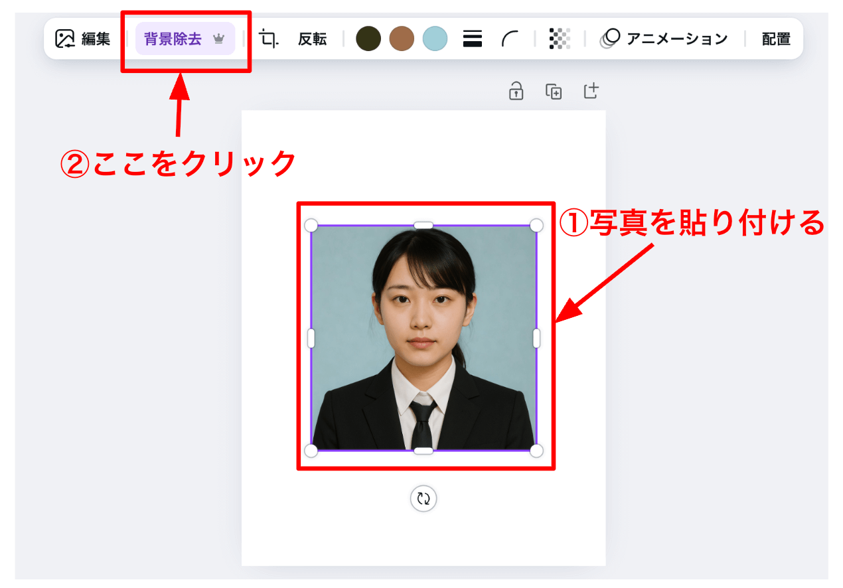This screenshot has width=843, height=588.
Task: Pick the light blue color swatch
Action: click(435, 38)
